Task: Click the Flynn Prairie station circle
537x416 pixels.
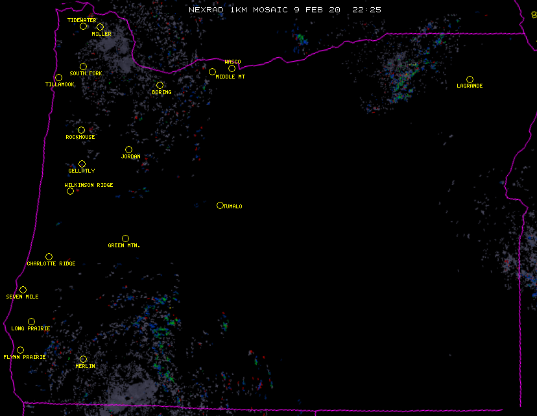Action: point(20,350)
